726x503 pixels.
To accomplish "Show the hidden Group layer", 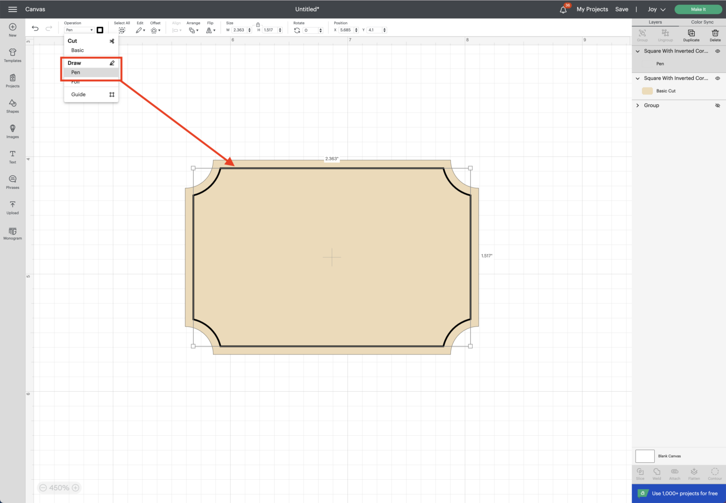I will coord(717,106).
